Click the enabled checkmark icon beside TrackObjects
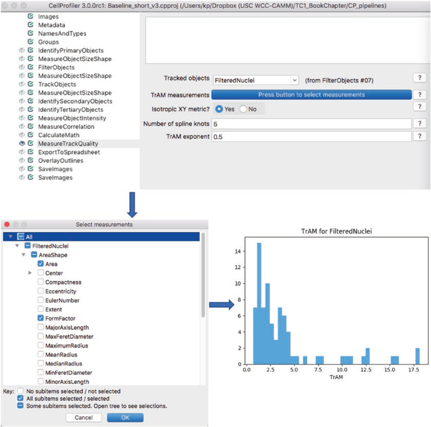431x427 pixels. click(x=31, y=84)
